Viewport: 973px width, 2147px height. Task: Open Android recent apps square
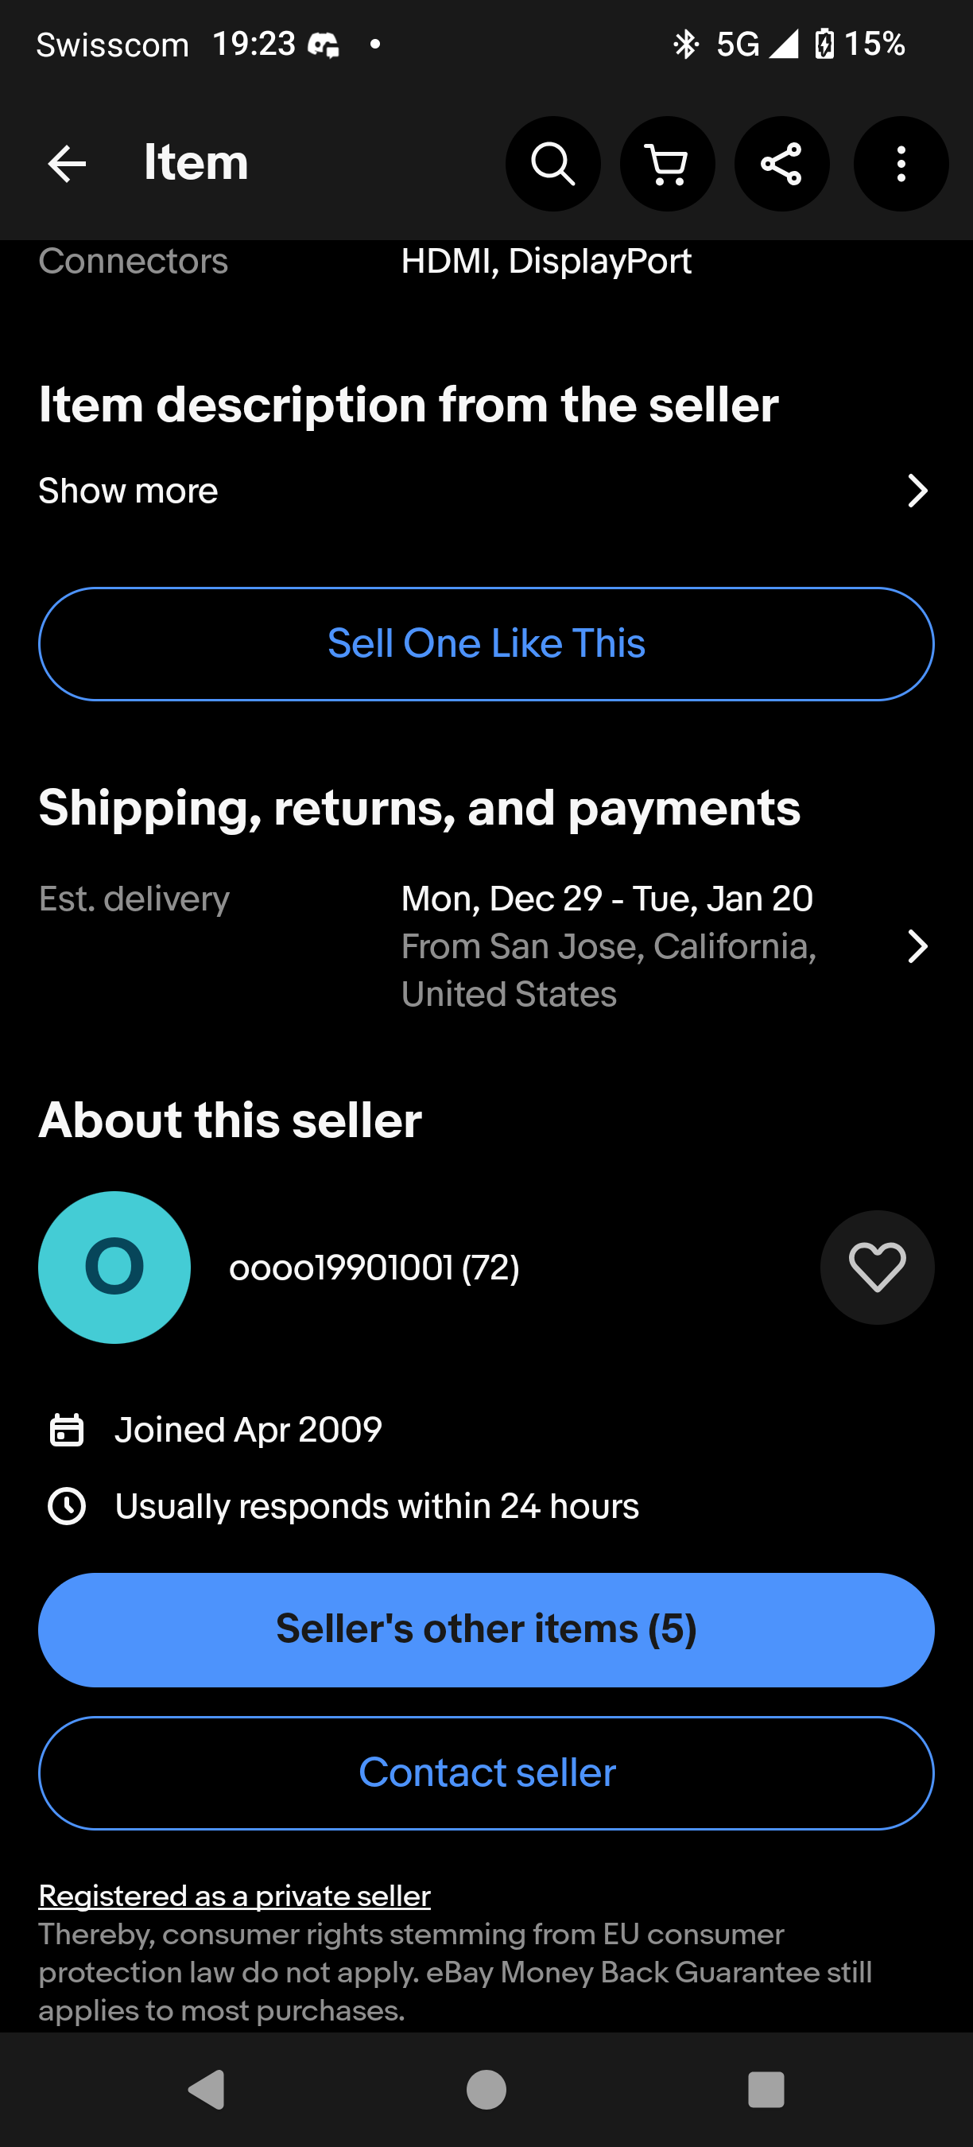point(766,2090)
